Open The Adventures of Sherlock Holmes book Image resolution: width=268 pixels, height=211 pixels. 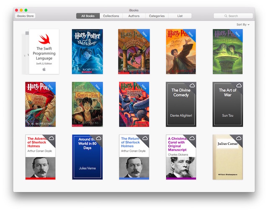click(41, 157)
